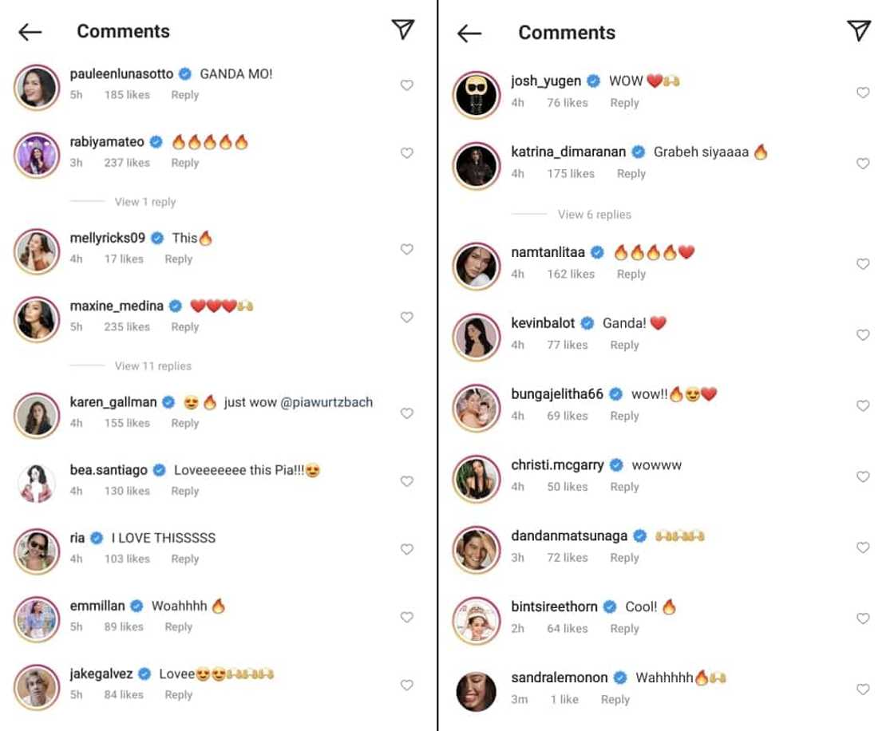This screenshot has height=731, width=894.
Task: Like maxine_medina's comment with heart
Action: [x=407, y=318]
